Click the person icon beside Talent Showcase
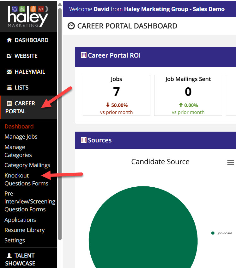This screenshot has height=268, width=236. tap(9, 255)
